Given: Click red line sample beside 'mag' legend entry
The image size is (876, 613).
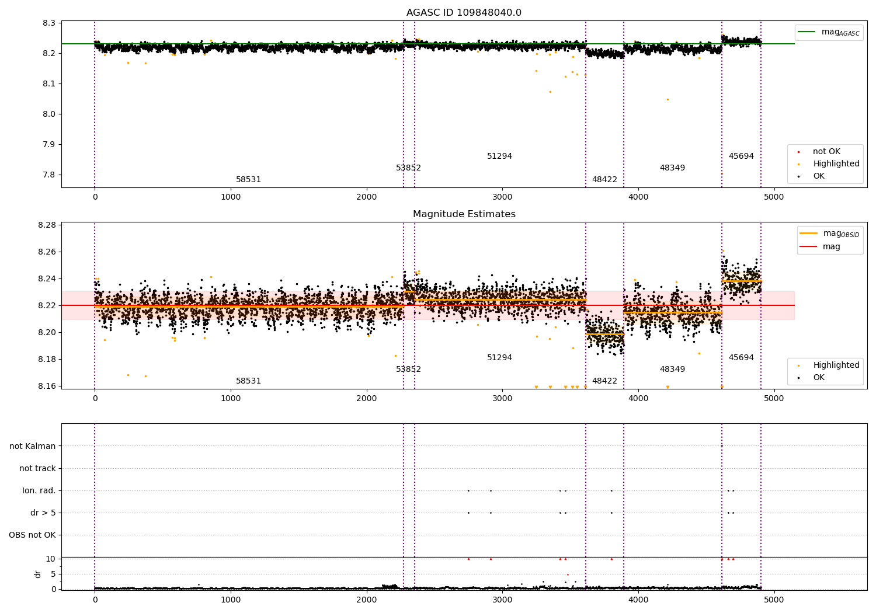Looking at the screenshot, I should [808, 247].
